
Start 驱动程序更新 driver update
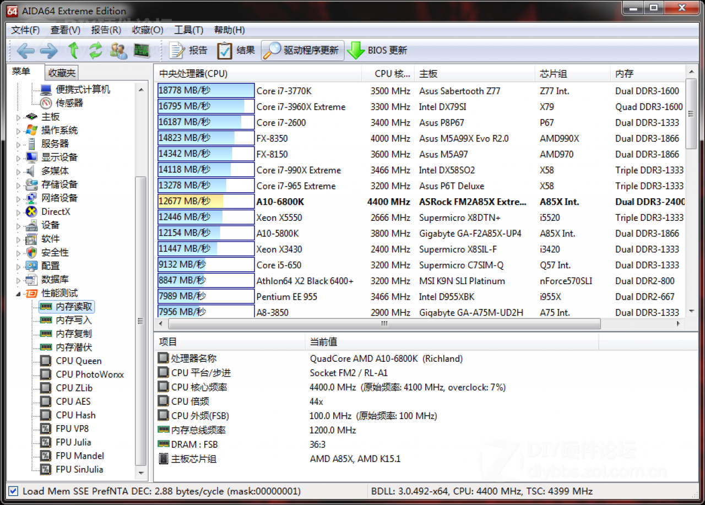(x=302, y=51)
